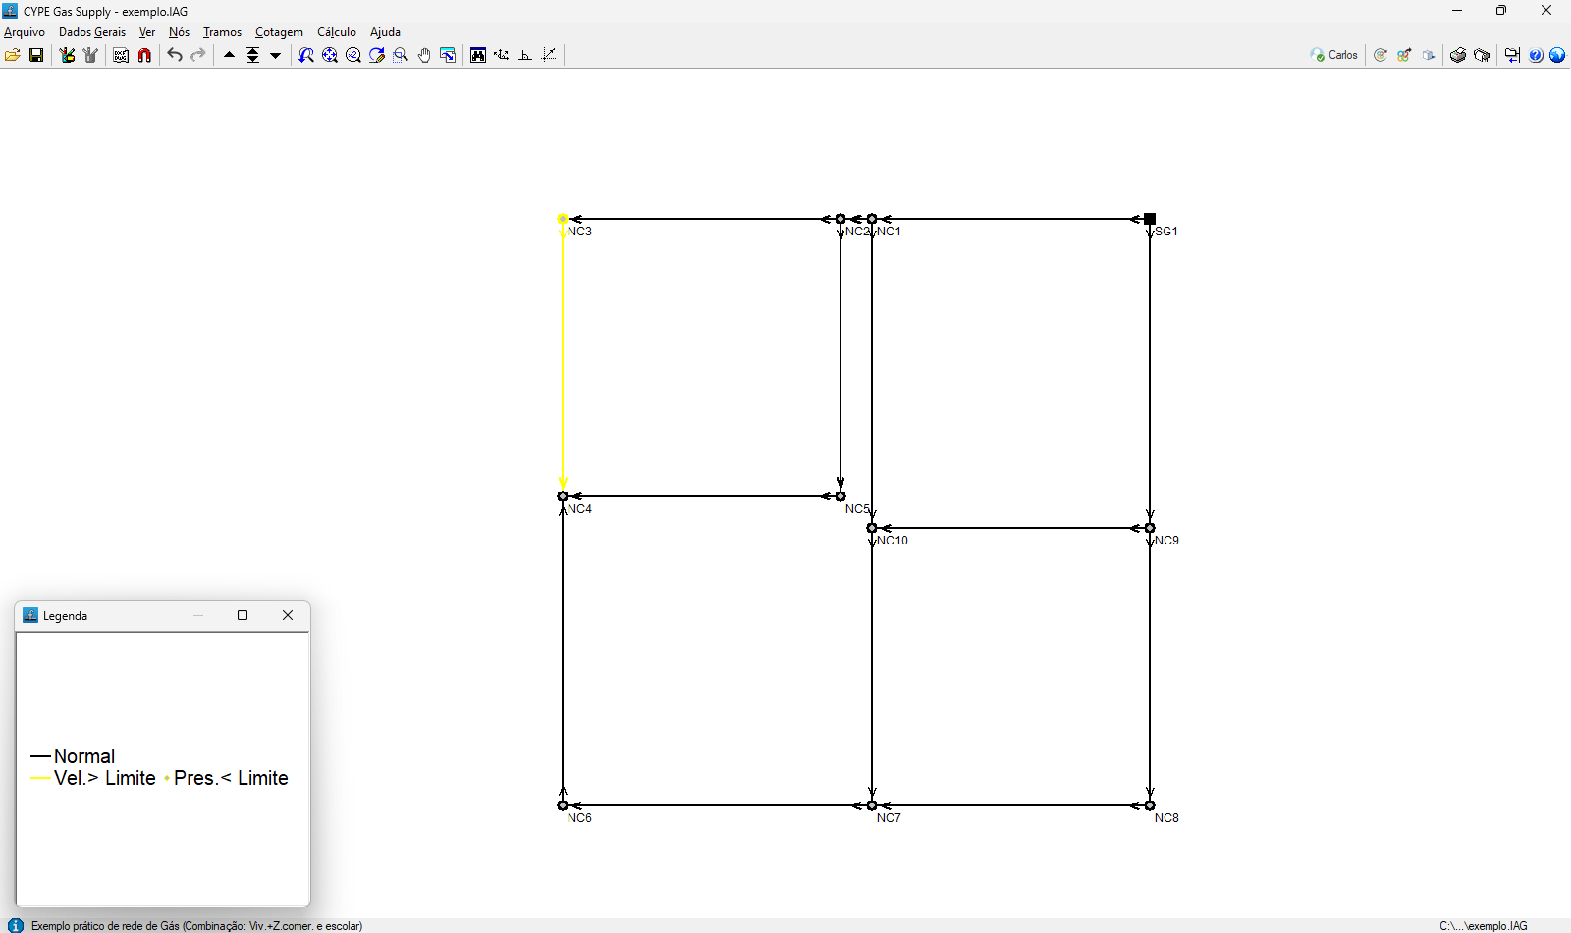Click the status bar info icon
Screen dimensions: 1571x933
(16, 925)
